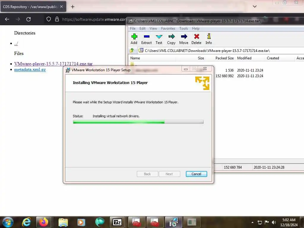Viewport: 304px width, 228px height.
Task: Click the Firefox URL address field
Action: 94,19
